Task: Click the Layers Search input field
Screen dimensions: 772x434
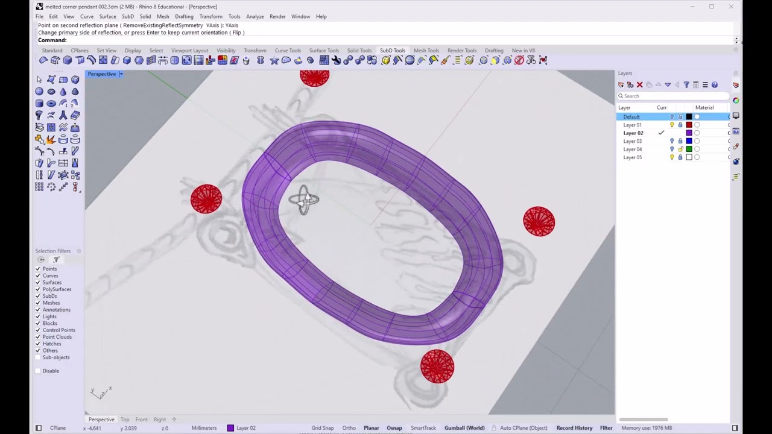Action: pos(673,96)
